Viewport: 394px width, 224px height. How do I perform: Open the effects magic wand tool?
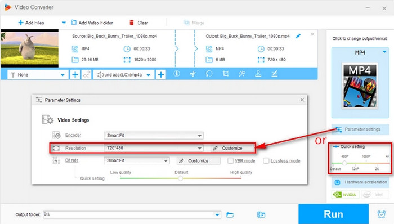[241, 74]
